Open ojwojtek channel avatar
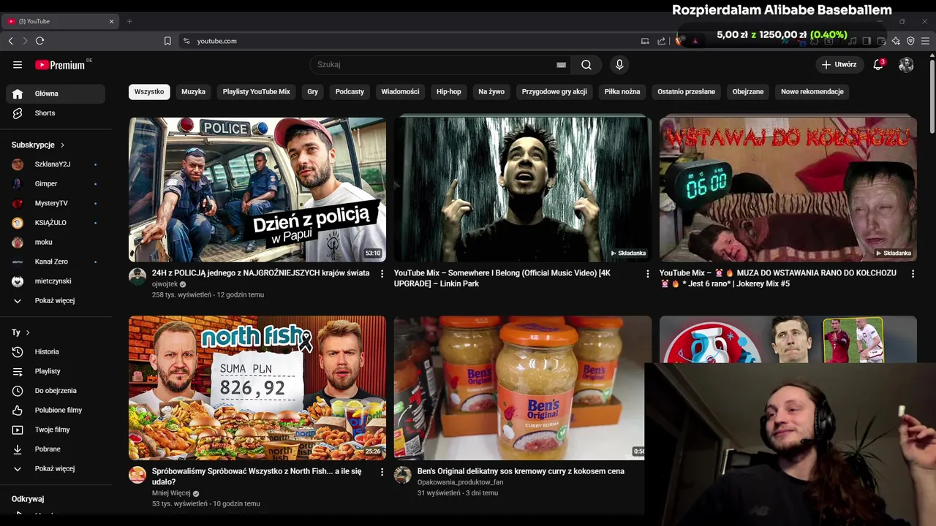Image resolution: width=936 pixels, height=526 pixels. 137,276
